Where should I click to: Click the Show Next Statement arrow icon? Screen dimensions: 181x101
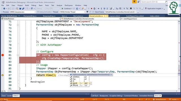pyautogui.click(x=98, y=9)
